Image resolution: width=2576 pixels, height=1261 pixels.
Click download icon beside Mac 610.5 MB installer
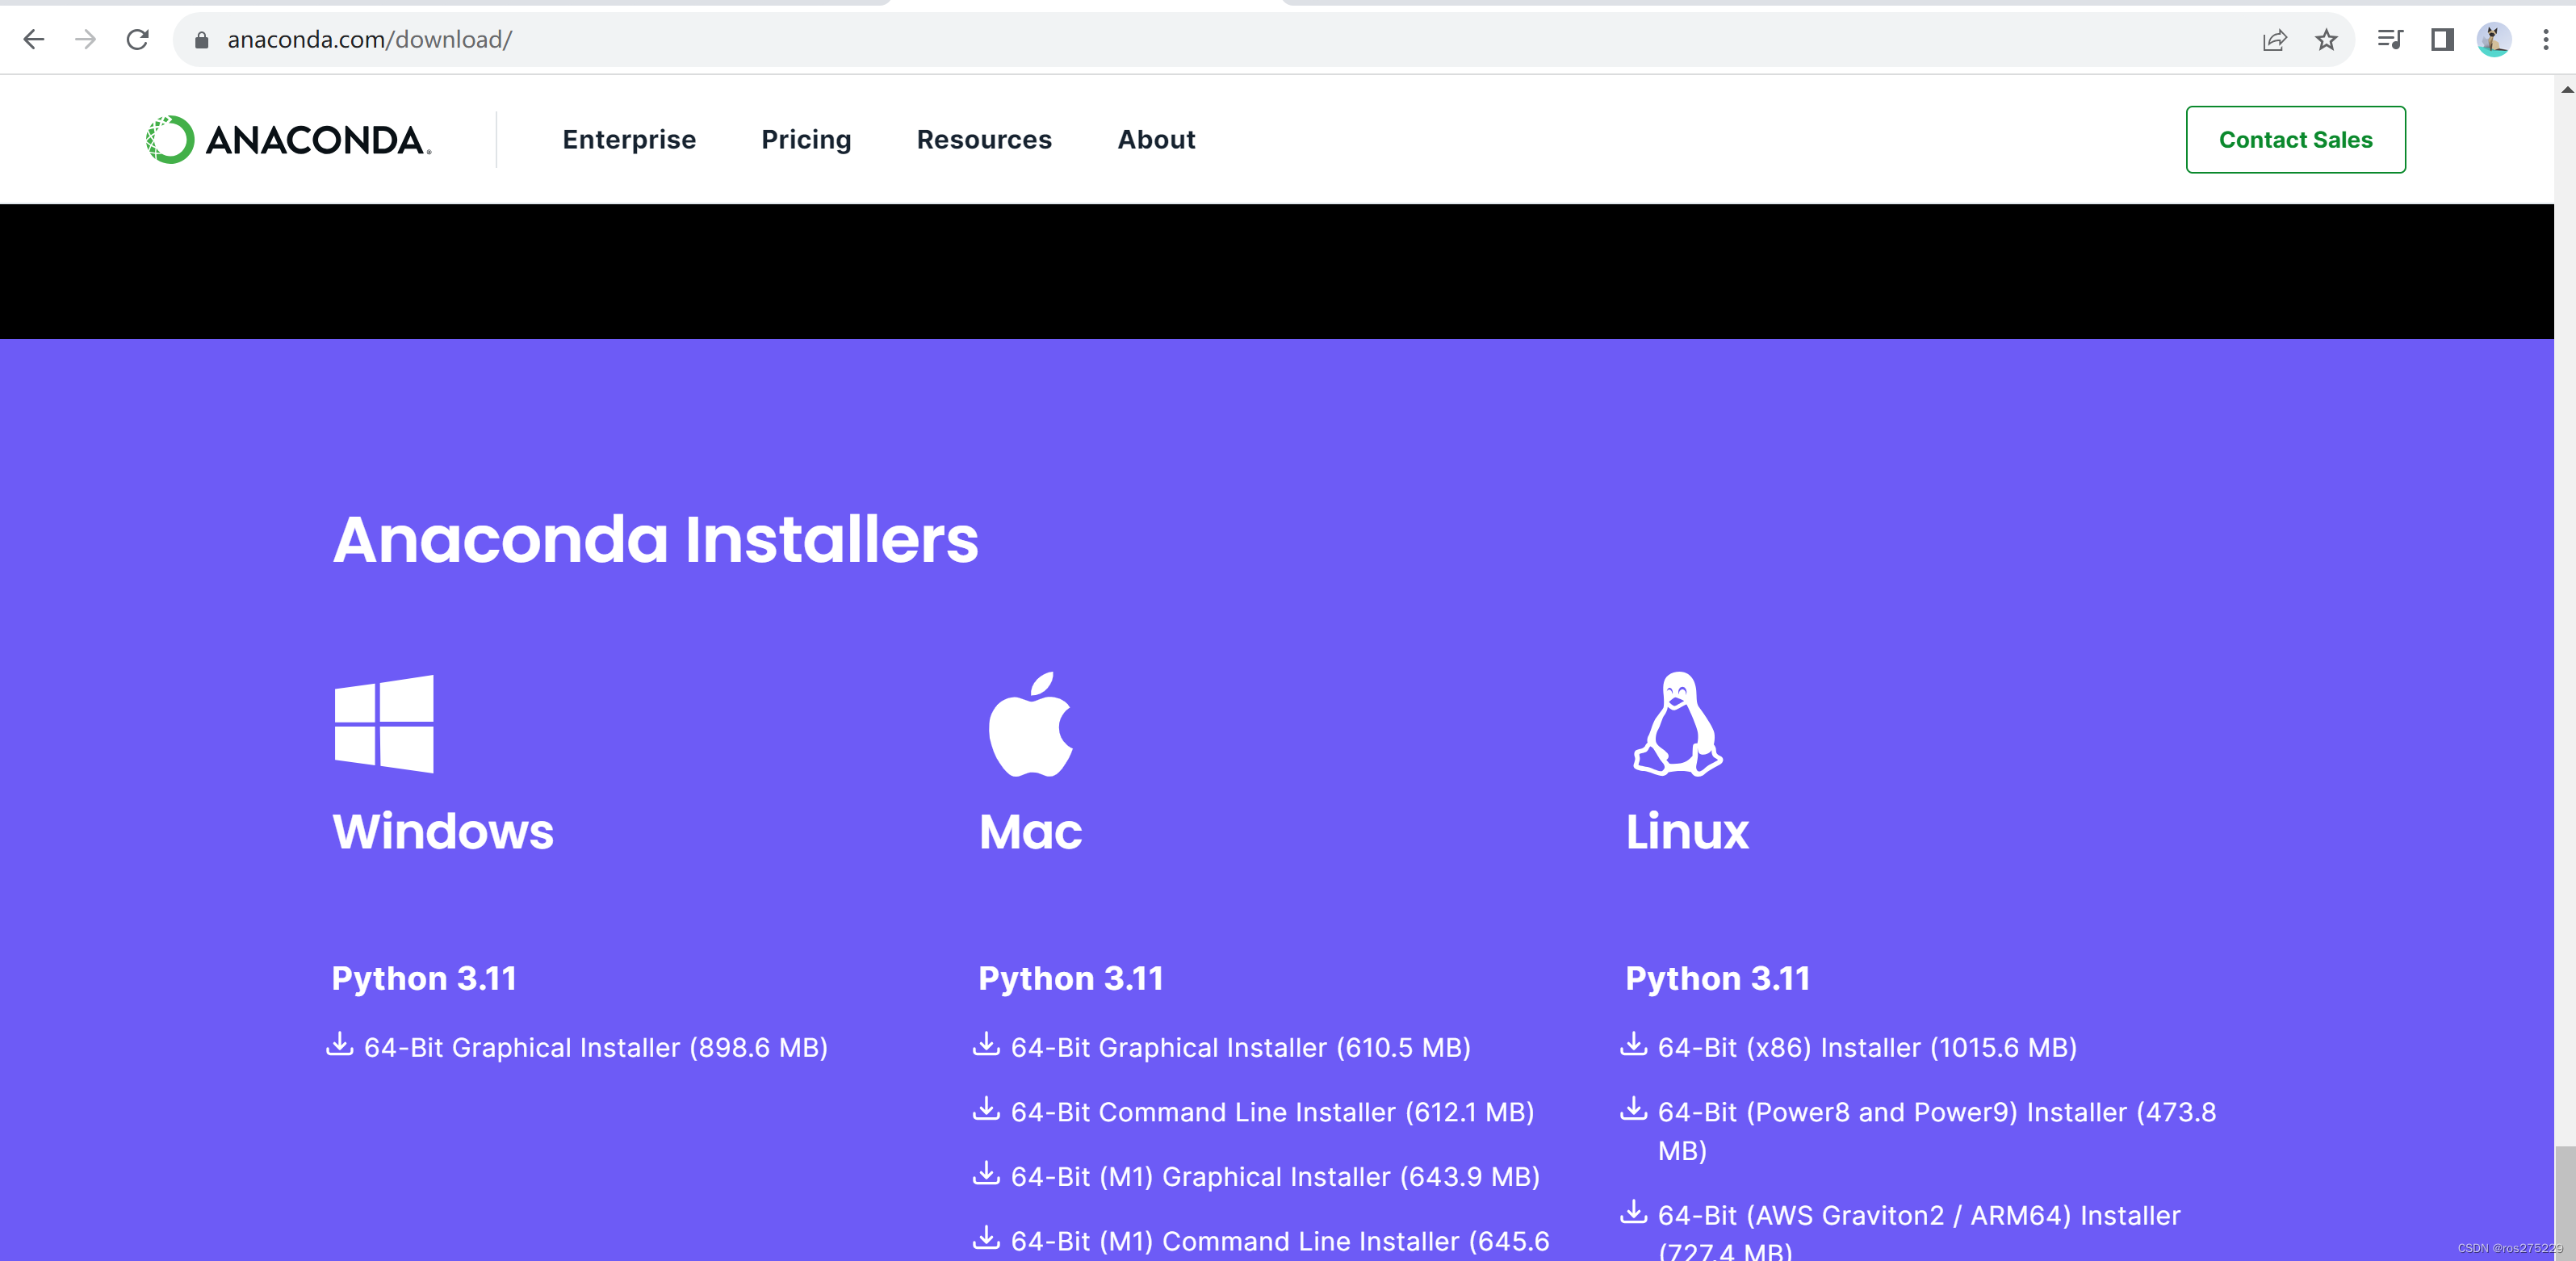pos(986,1044)
